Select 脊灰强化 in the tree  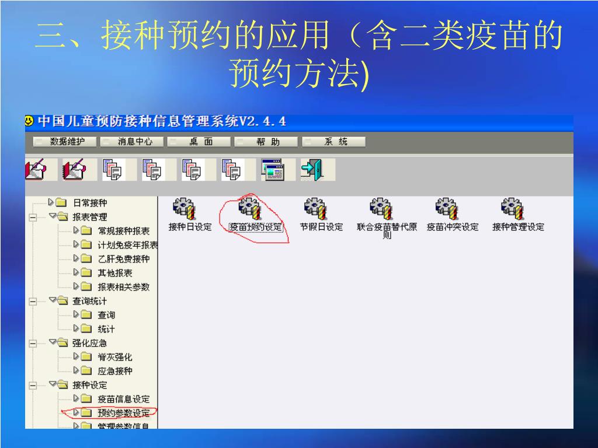point(115,358)
